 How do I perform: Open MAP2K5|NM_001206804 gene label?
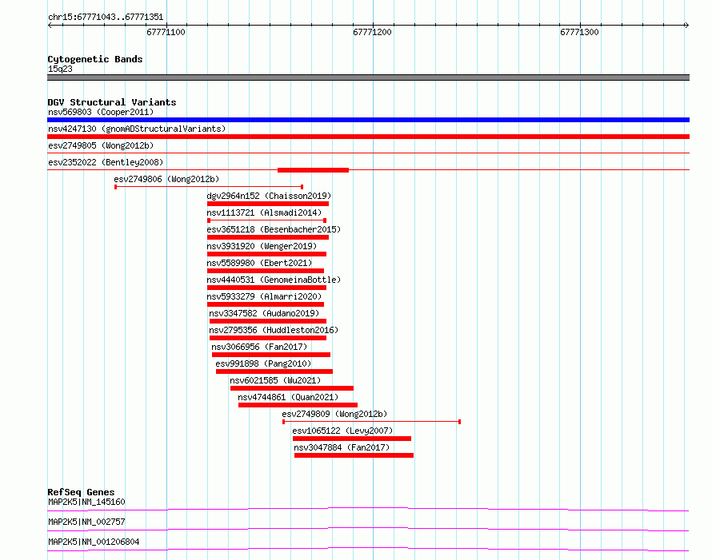(94, 542)
